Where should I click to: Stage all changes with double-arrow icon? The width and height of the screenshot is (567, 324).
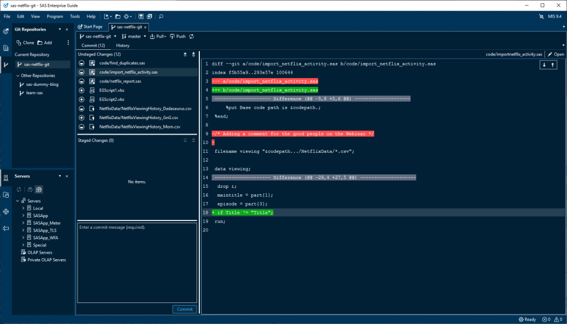[193, 54]
